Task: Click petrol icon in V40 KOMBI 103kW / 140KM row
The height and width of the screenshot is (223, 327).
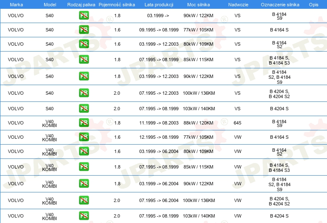Action: point(84,216)
